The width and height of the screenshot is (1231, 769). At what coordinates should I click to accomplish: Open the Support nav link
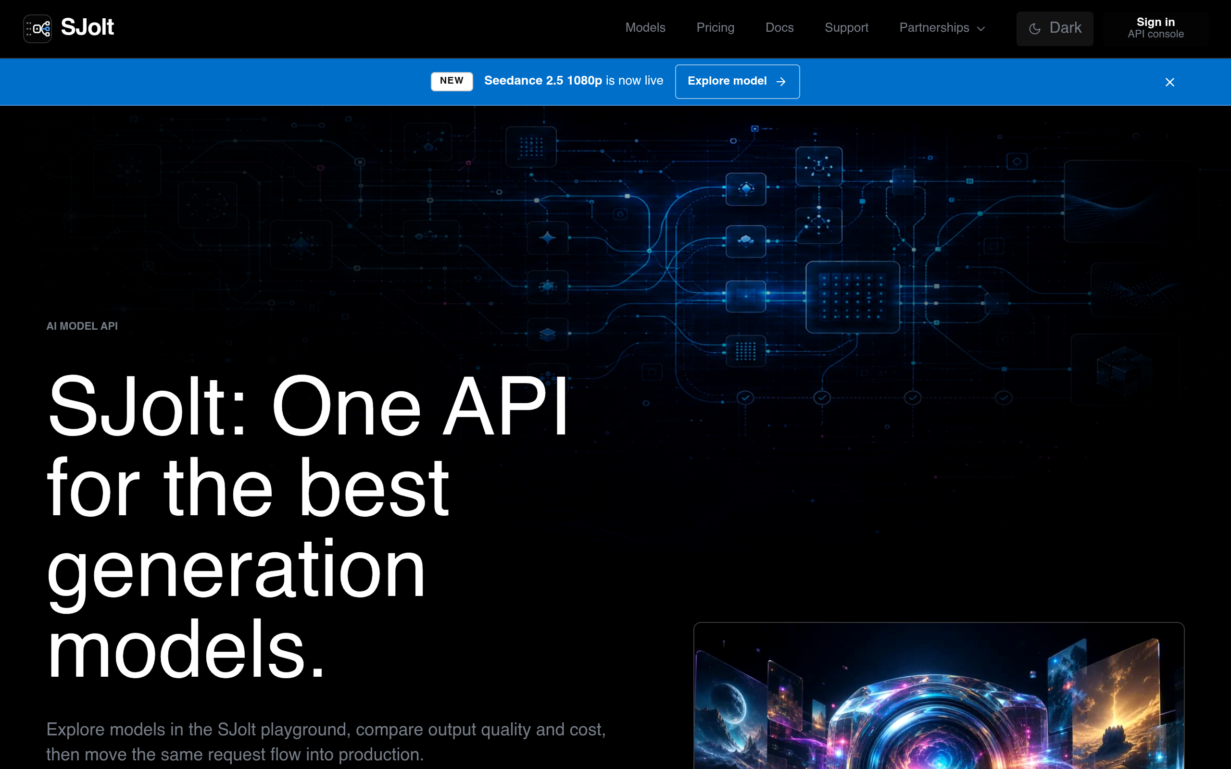click(x=846, y=28)
